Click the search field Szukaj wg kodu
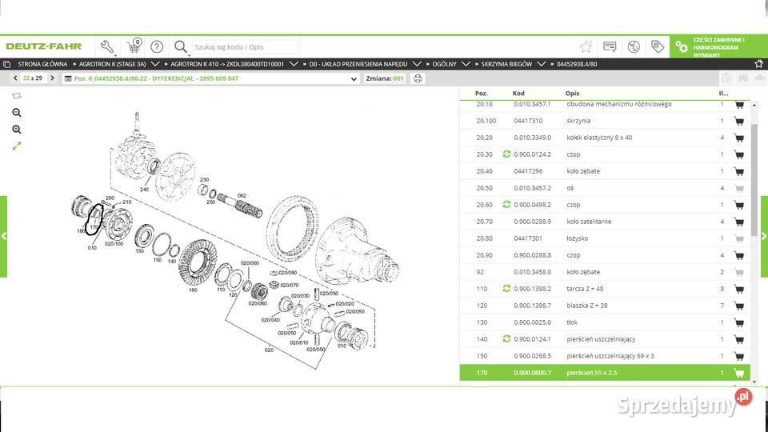768x432 pixels. 245,47
